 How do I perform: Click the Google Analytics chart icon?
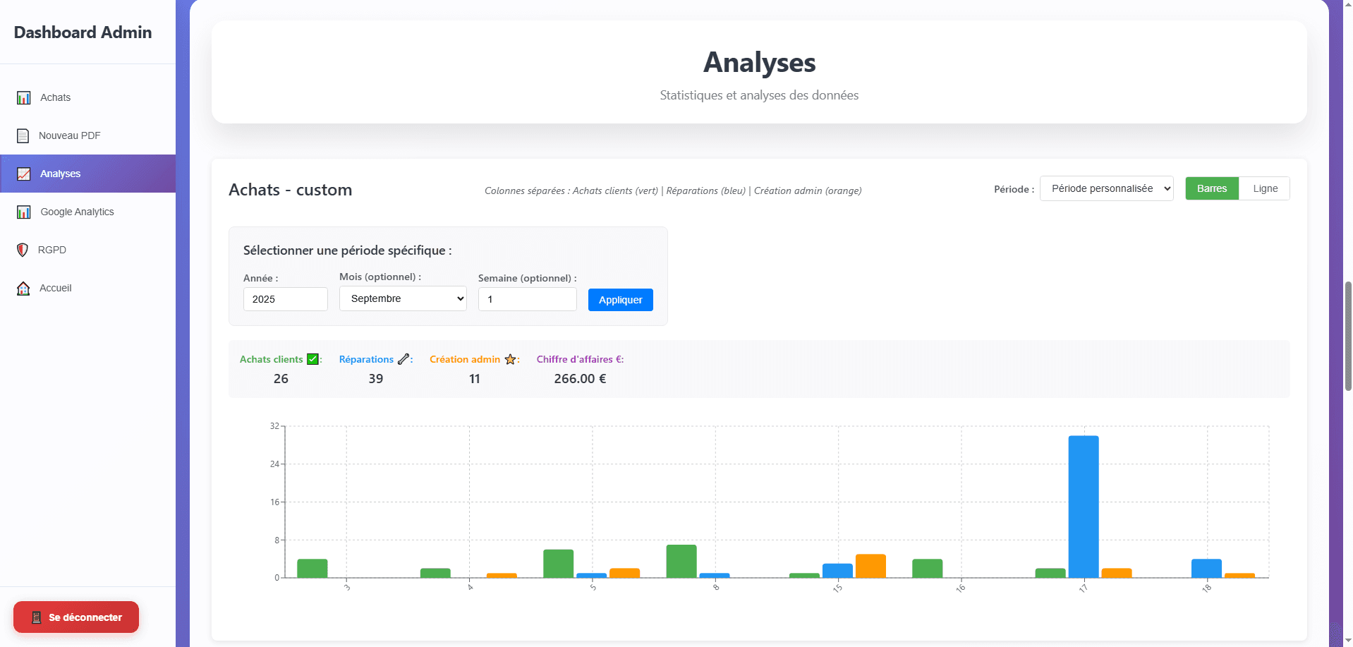[24, 212]
